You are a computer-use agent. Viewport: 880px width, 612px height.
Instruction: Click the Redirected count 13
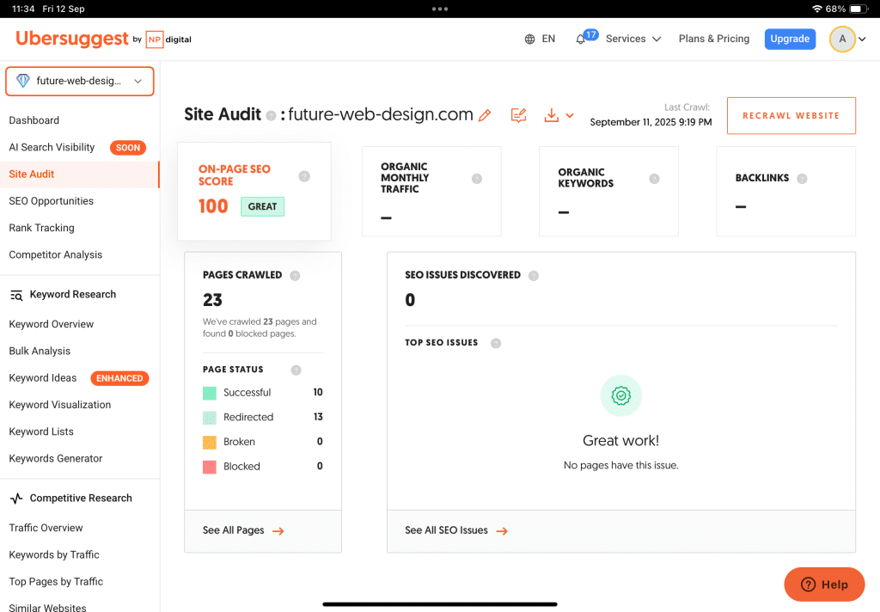(318, 417)
